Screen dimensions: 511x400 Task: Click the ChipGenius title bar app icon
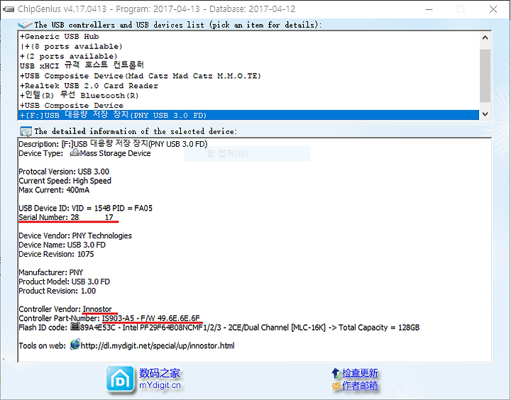9,9
